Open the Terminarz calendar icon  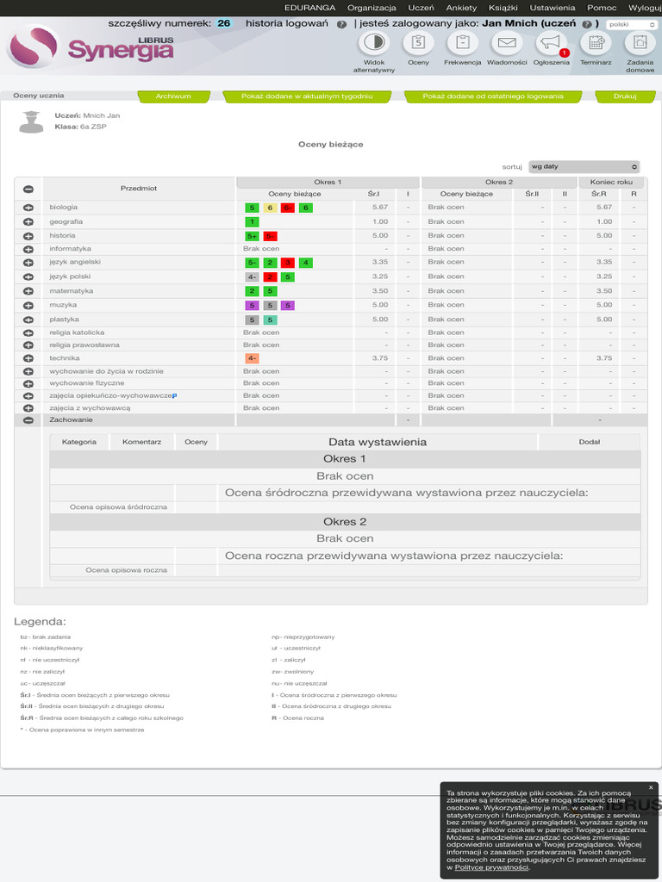point(596,43)
